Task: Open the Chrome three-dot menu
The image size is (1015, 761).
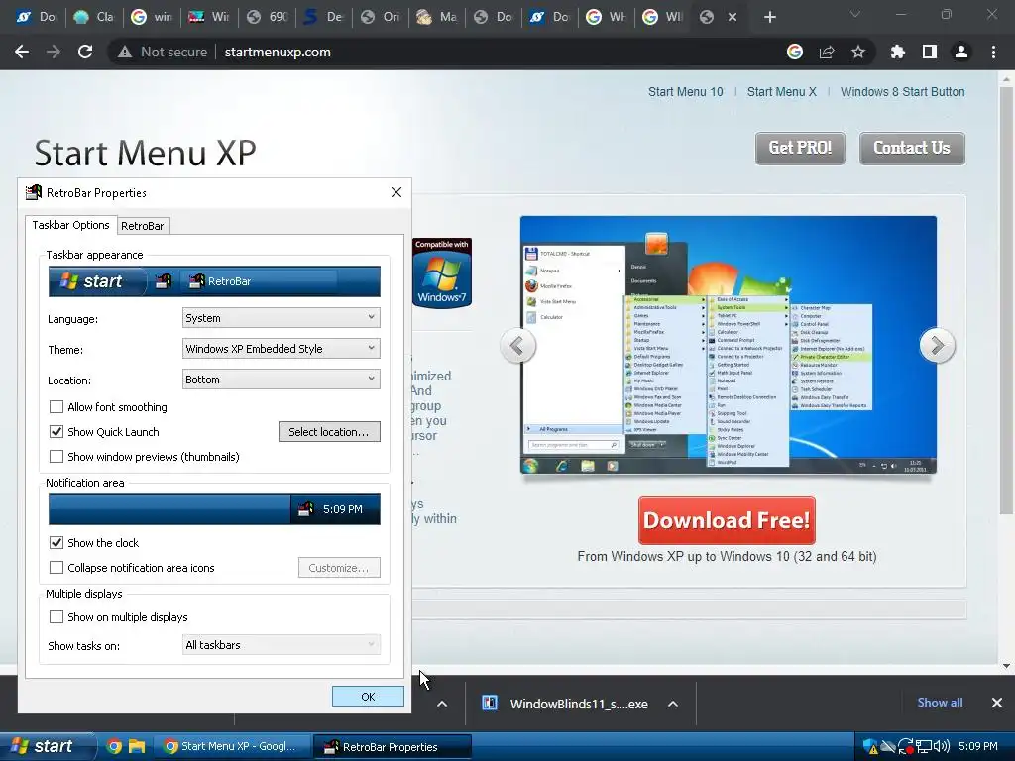Action: pos(993,52)
